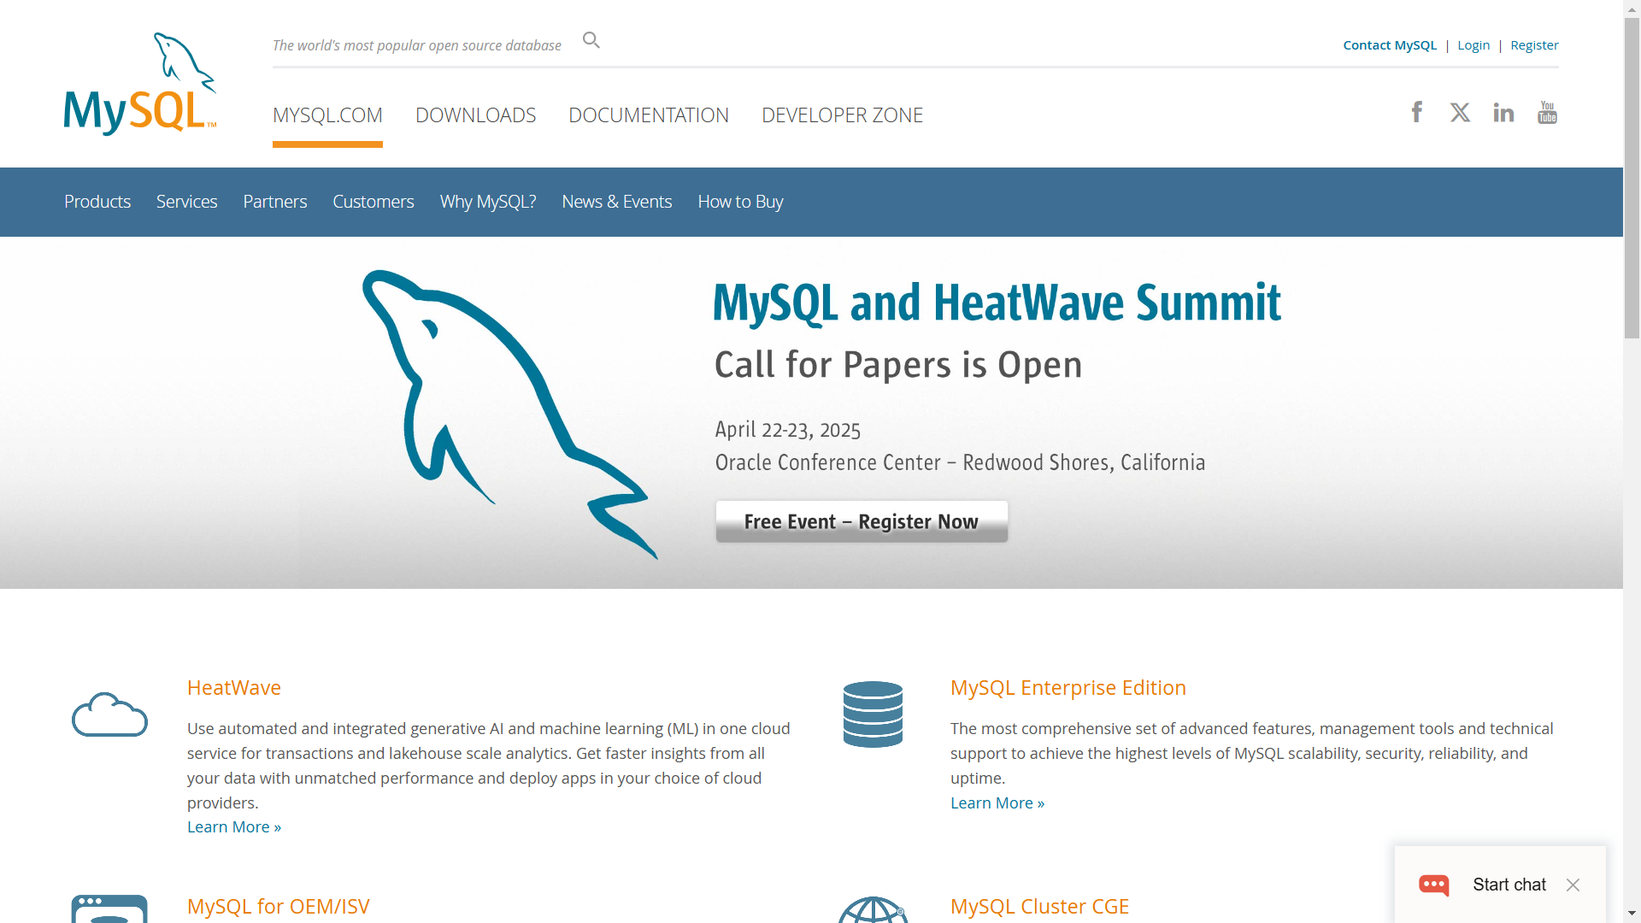This screenshot has height=923, width=1641.
Task: Open MySQL Cluster CGE heading link
Action: 1039,907
